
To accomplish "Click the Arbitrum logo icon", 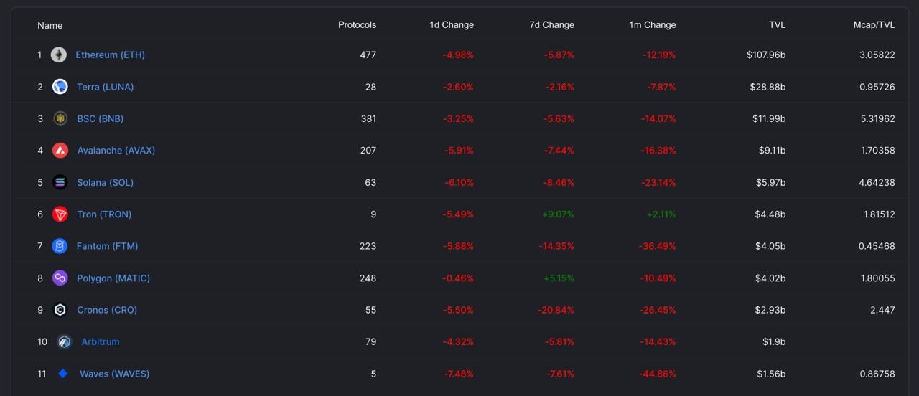I will tap(65, 342).
